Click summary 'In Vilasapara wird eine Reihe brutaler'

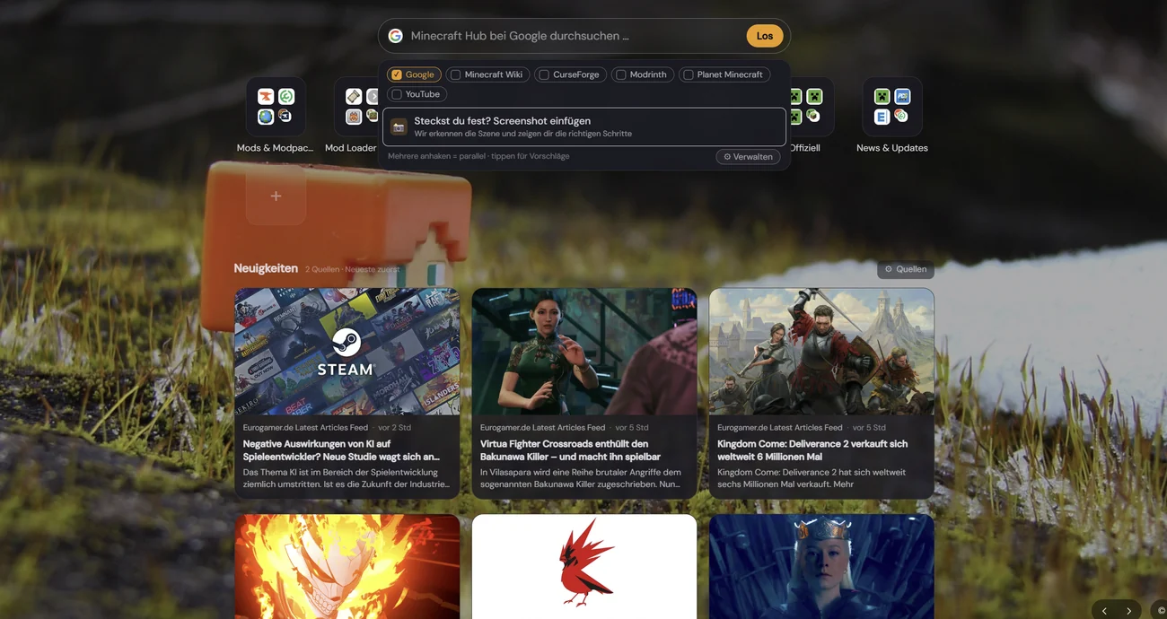(x=581, y=478)
